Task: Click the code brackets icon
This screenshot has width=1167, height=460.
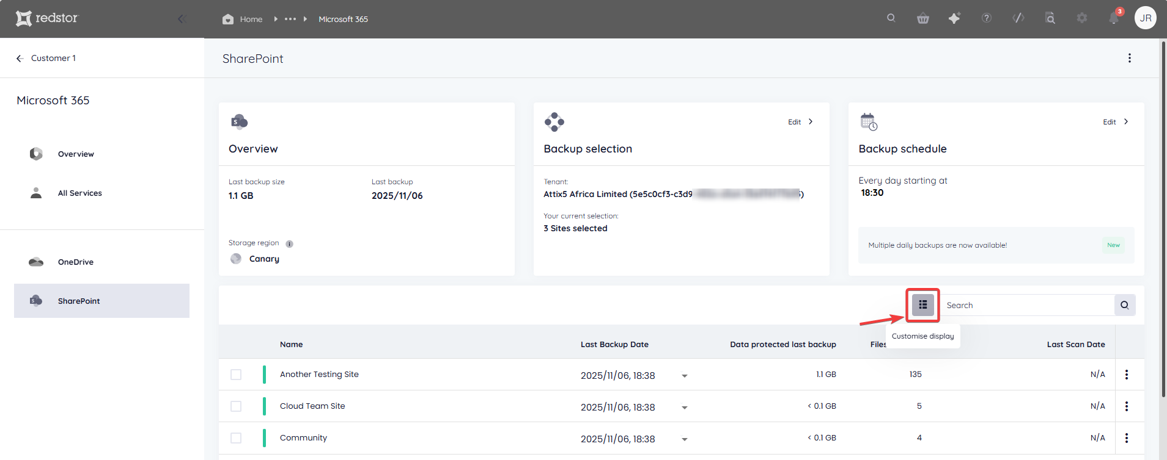Action: [1018, 18]
